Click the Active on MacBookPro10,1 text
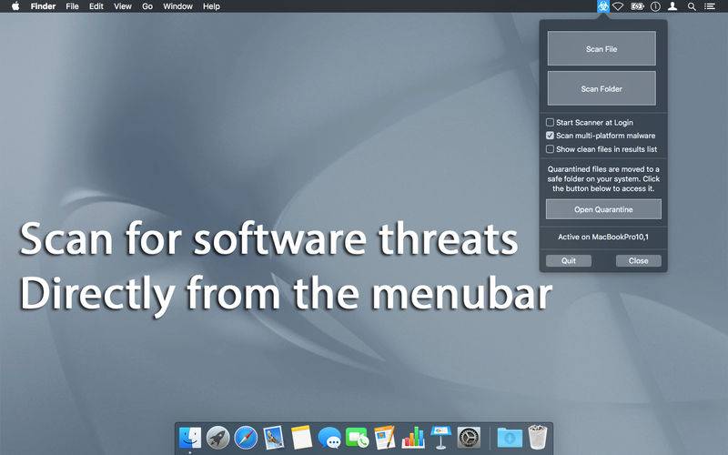The height and width of the screenshot is (455, 728). point(603,237)
